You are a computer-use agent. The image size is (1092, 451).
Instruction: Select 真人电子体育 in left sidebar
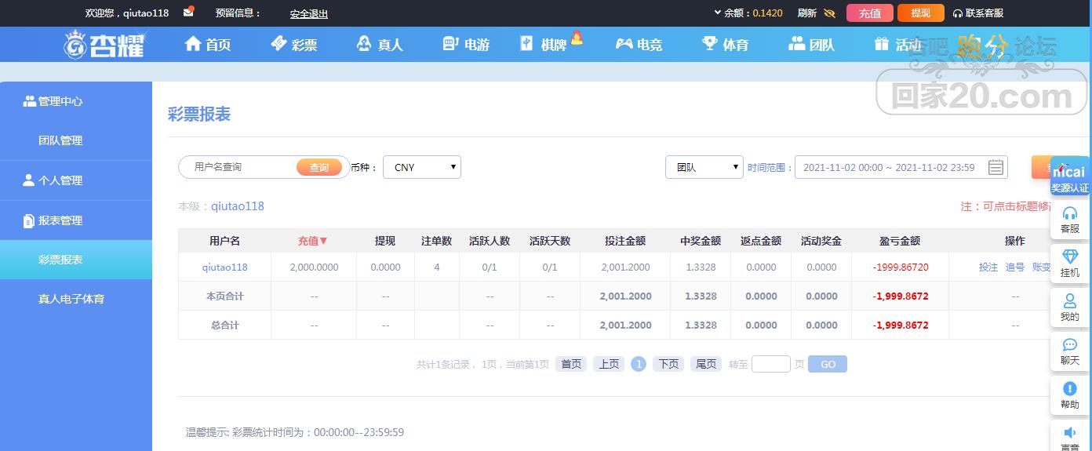point(71,299)
